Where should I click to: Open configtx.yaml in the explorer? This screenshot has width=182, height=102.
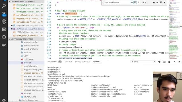(x=26, y=66)
